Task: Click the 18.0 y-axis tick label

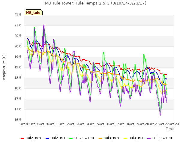Action: tap(18, 88)
